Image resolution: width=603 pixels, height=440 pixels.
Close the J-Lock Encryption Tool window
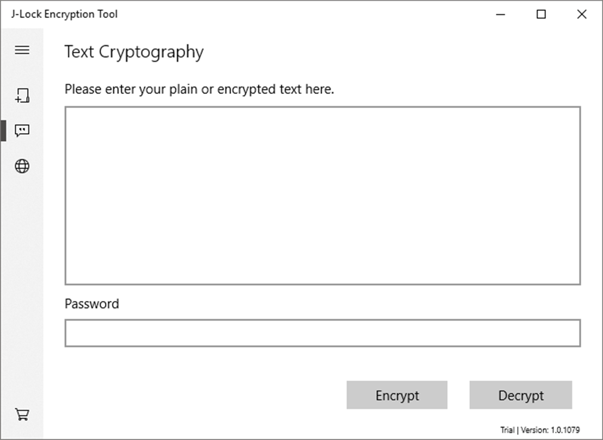(581, 15)
